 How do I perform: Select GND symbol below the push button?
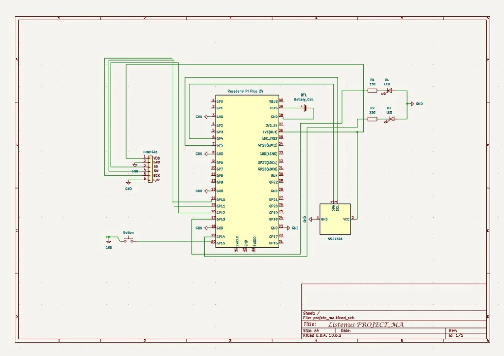pyautogui.click(x=109, y=241)
